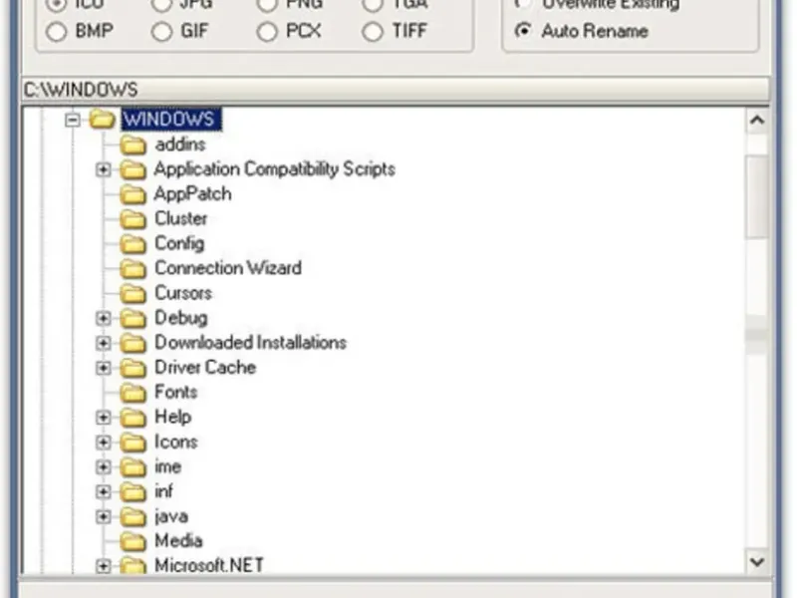Click the ime folder icon
This screenshot has width=797, height=598.
point(133,467)
